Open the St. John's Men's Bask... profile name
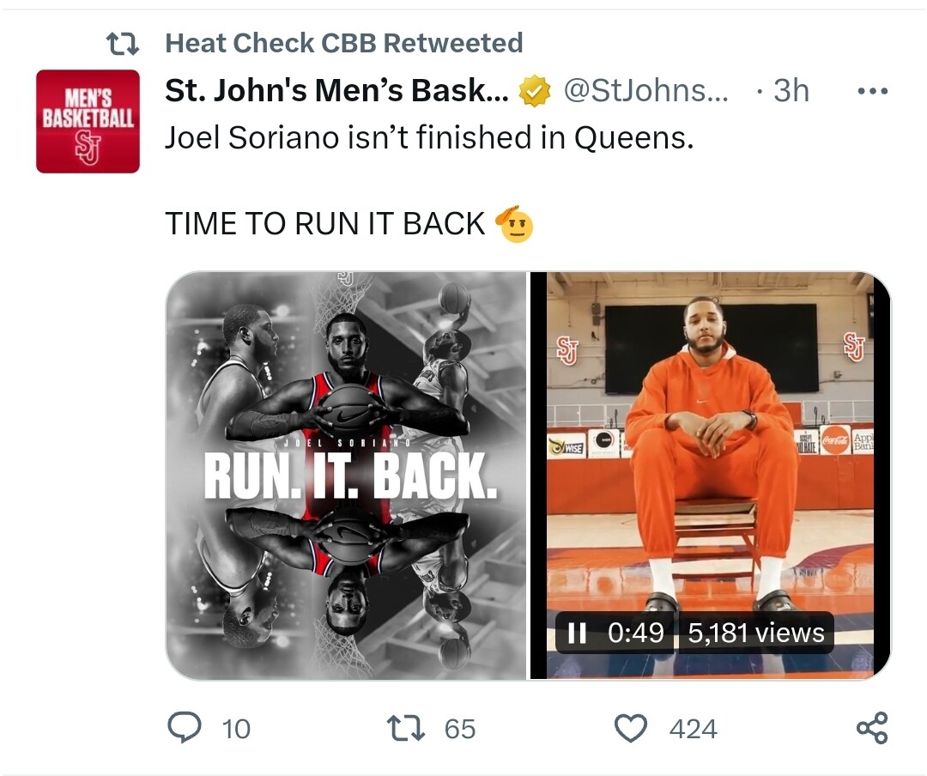This screenshot has height=776, width=927. coord(336,91)
